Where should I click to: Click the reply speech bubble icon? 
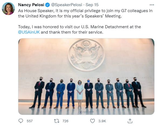point(21,121)
